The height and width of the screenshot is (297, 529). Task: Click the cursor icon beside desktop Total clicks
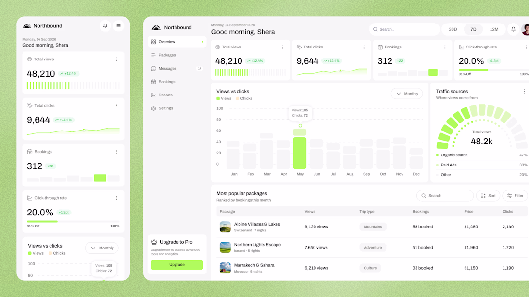(x=299, y=47)
